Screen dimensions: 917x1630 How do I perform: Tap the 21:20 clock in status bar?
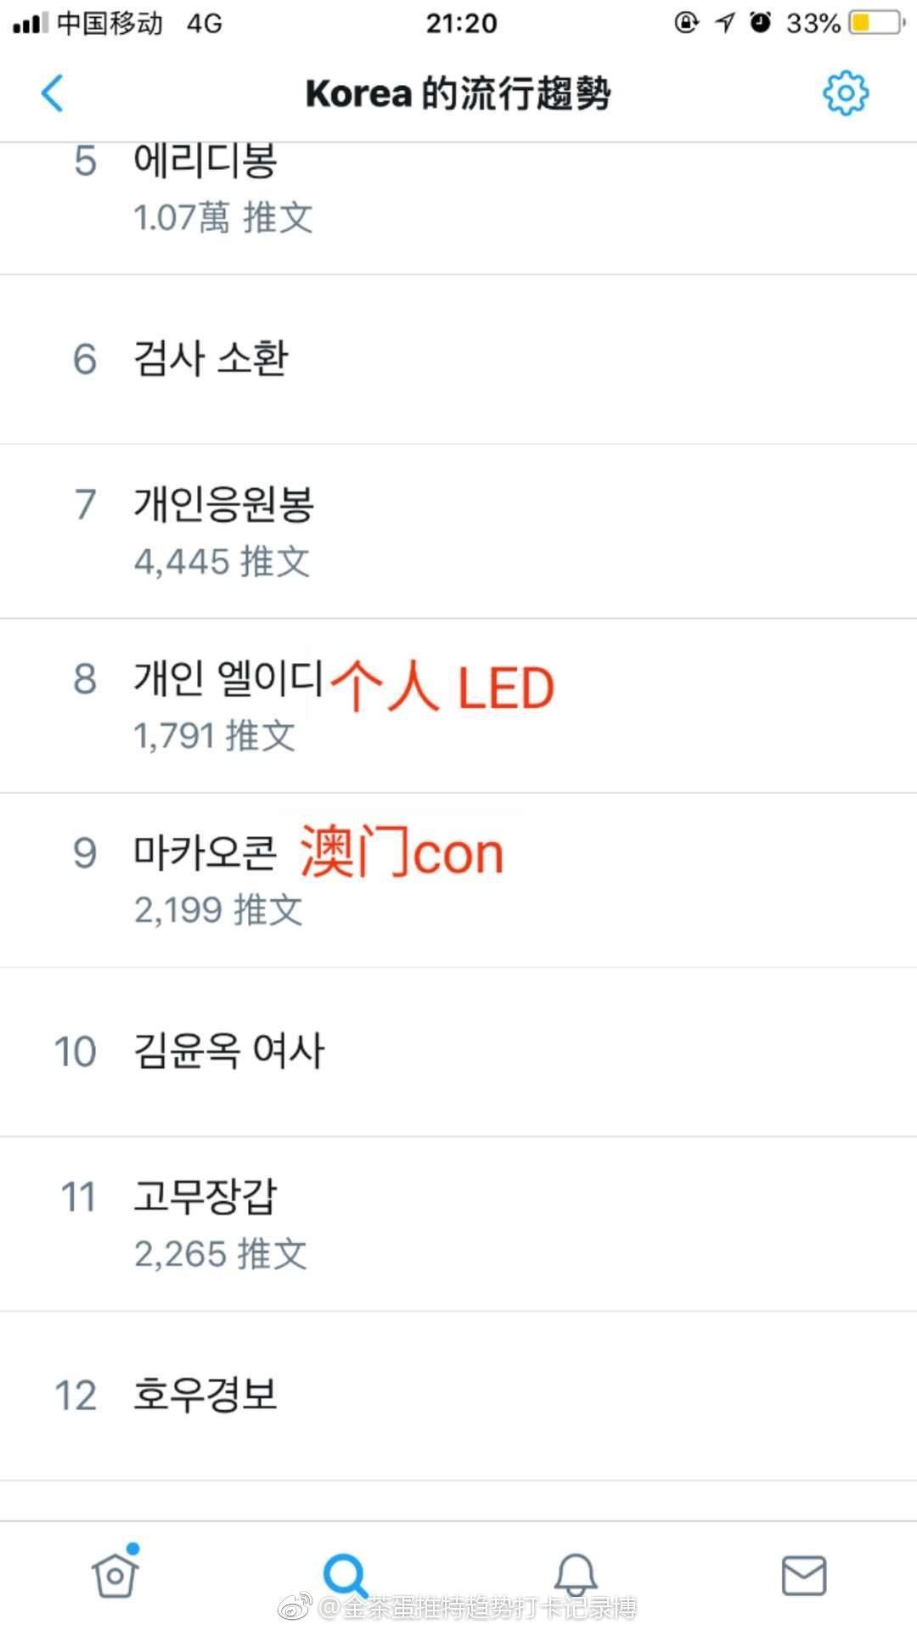click(461, 23)
